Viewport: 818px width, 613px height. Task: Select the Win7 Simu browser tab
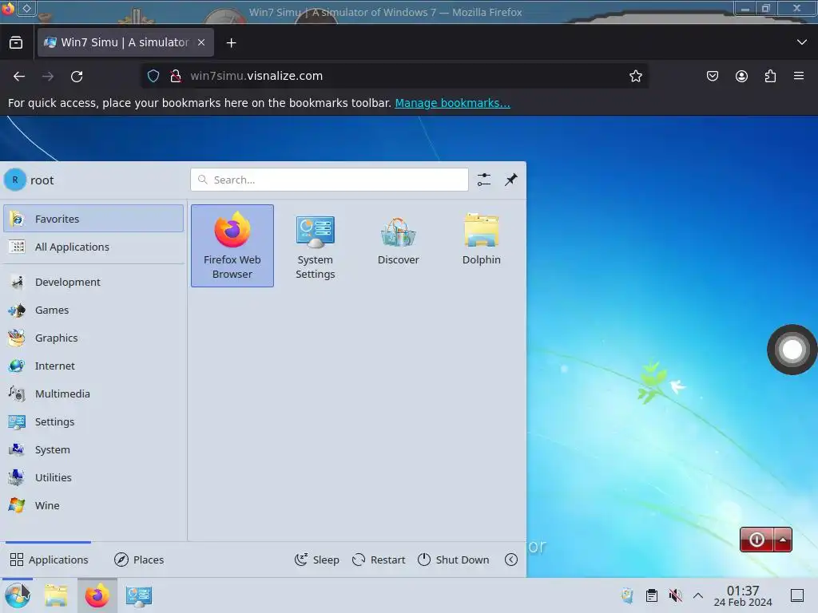coord(125,42)
